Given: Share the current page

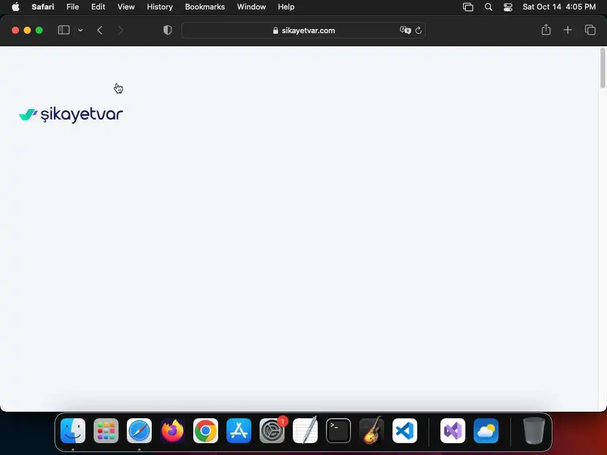Looking at the screenshot, I should (x=546, y=30).
